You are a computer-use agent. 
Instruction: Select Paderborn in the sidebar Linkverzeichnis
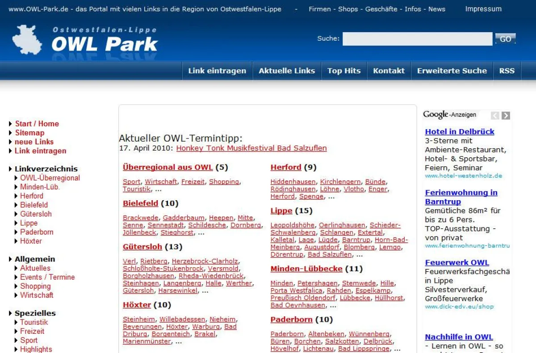(37, 232)
